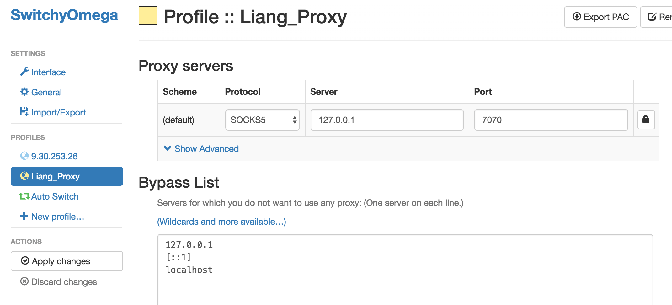Click the checkmark icon on Apply changes
Screen dimensions: 672x305
coord(25,261)
